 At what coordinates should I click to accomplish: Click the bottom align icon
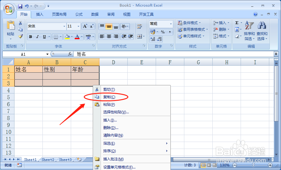click(116, 26)
